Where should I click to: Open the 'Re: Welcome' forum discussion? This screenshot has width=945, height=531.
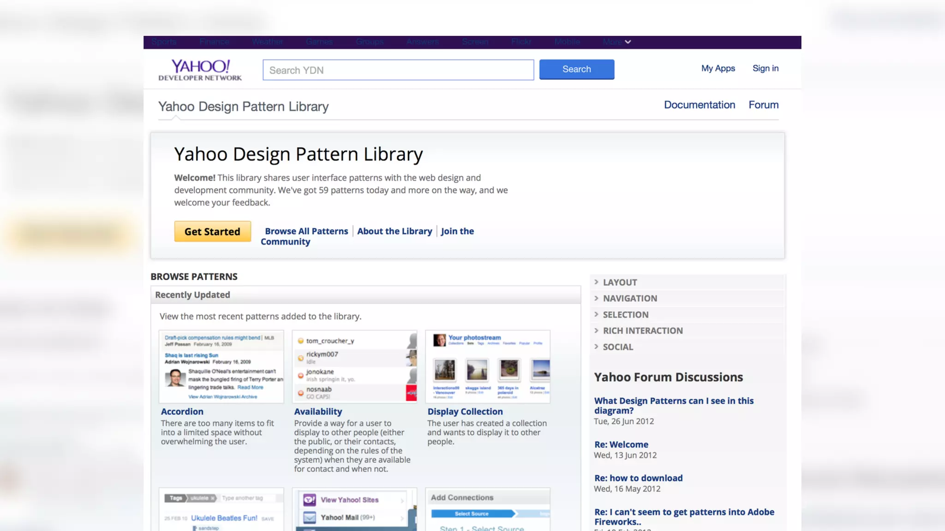tap(621, 444)
